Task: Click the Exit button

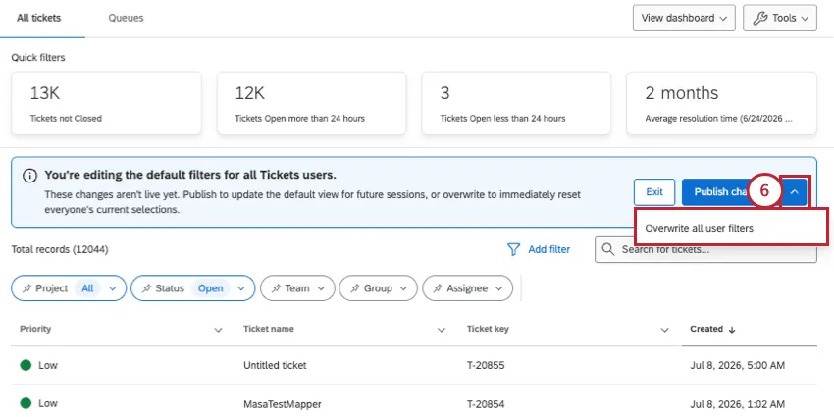Action: [654, 192]
